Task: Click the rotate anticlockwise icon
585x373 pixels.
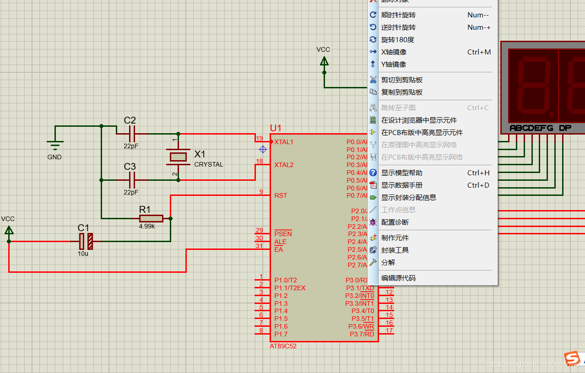Action: coord(373,27)
